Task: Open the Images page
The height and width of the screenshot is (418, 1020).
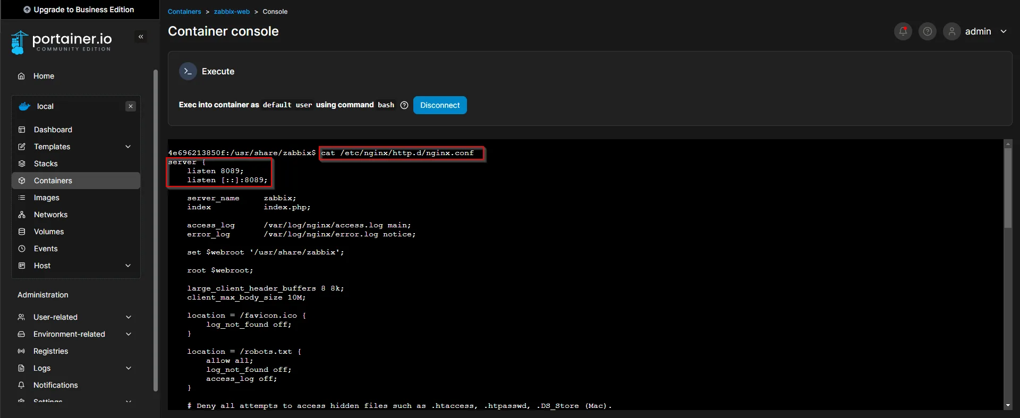Action: point(76,198)
